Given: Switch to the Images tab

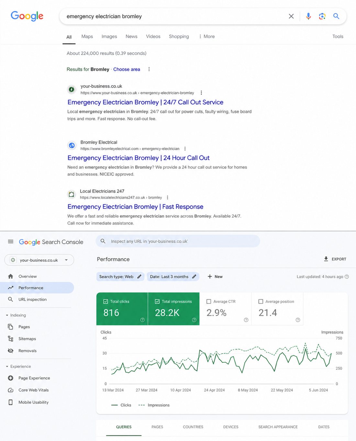Looking at the screenshot, I should tap(109, 36).
